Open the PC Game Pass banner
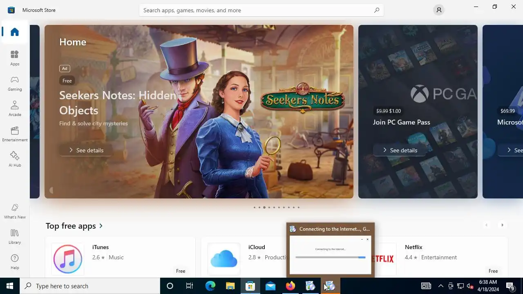This screenshot has width=523, height=294. pos(418,111)
